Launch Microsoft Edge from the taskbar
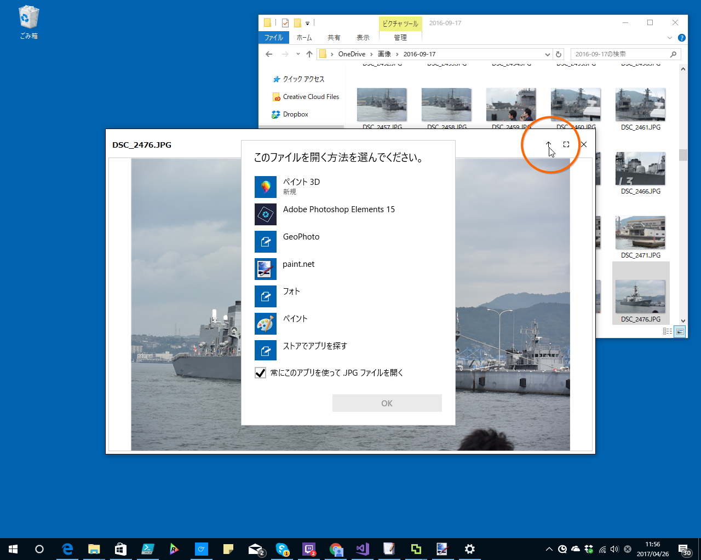Image resolution: width=701 pixels, height=560 pixels. (67, 549)
